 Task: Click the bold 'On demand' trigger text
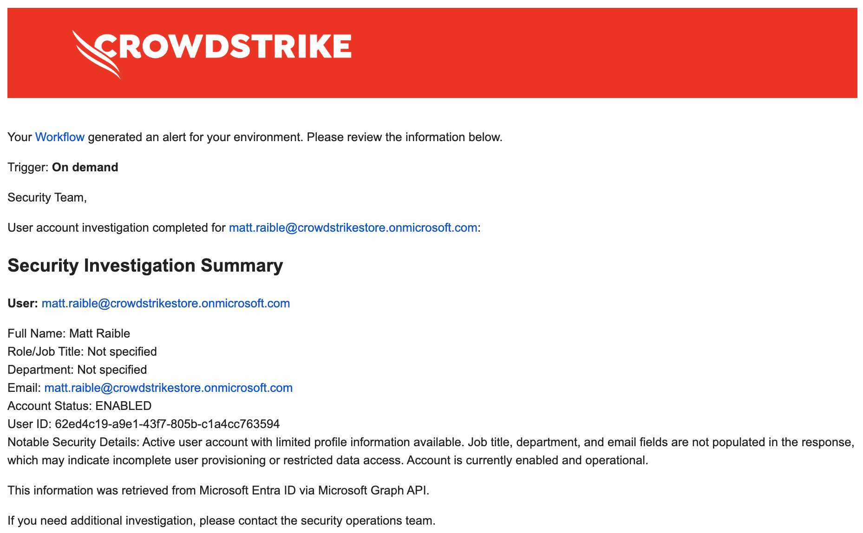point(85,168)
